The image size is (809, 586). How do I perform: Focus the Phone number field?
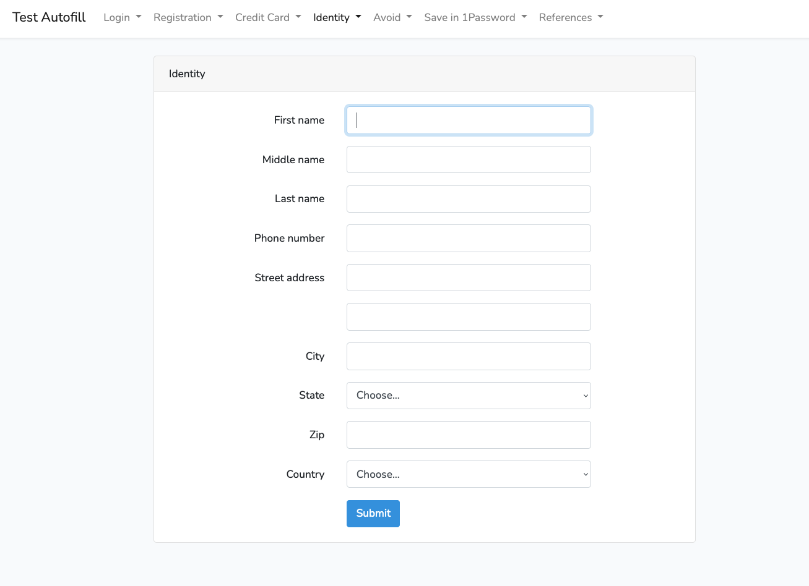pos(469,238)
